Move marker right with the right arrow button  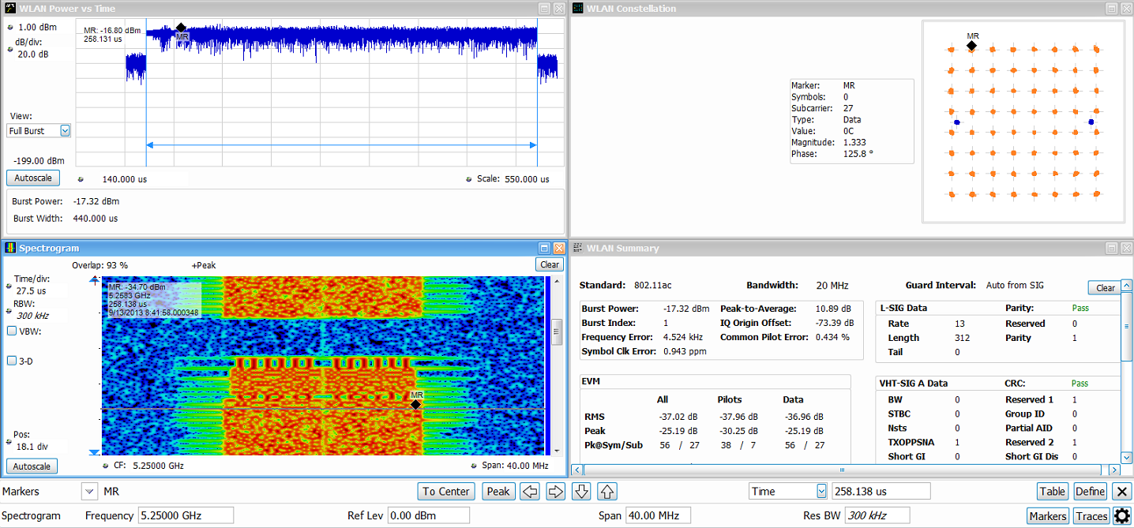tap(556, 492)
